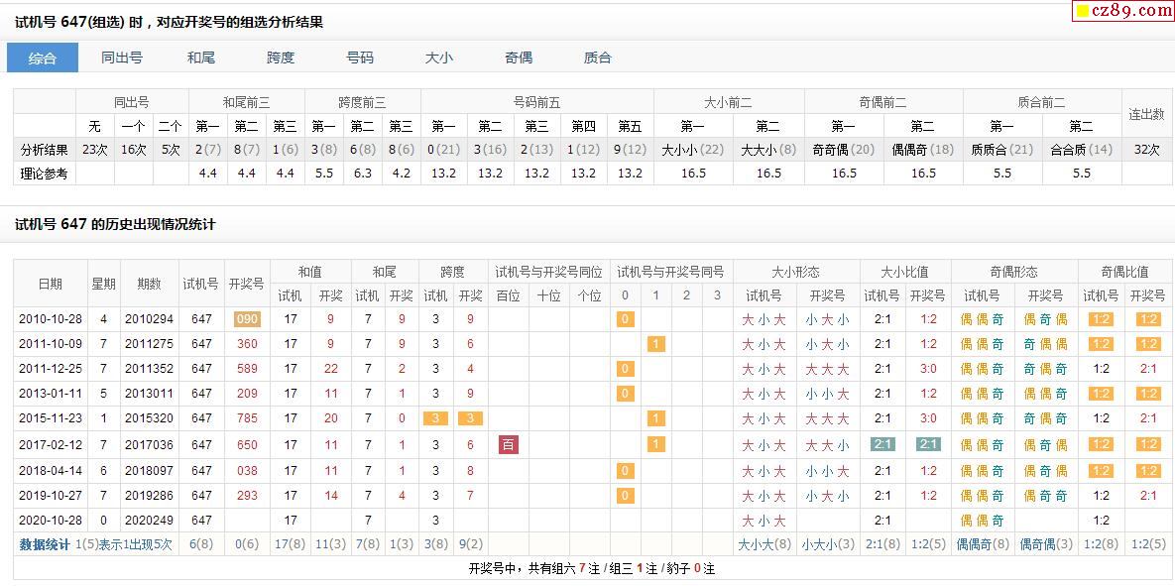Click issue number 2010294
This screenshot has height=586, width=1175.
coord(149,319)
